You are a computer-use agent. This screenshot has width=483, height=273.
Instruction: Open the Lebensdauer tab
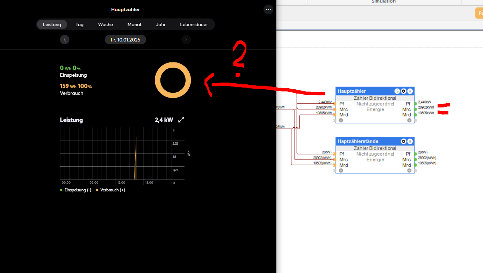pos(194,24)
